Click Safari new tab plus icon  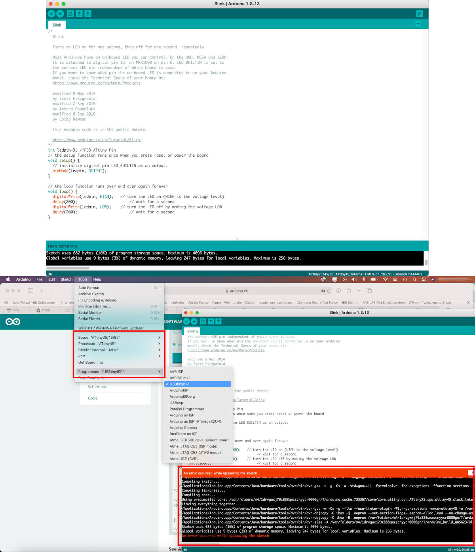point(359,291)
